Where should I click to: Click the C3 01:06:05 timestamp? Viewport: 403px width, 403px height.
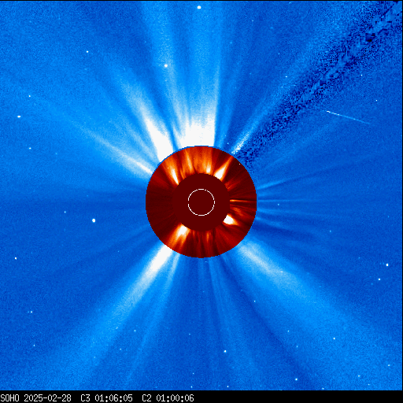pyautogui.click(x=106, y=398)
